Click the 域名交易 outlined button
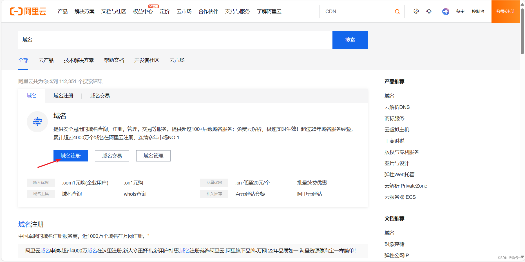 (x=112, y=156)
